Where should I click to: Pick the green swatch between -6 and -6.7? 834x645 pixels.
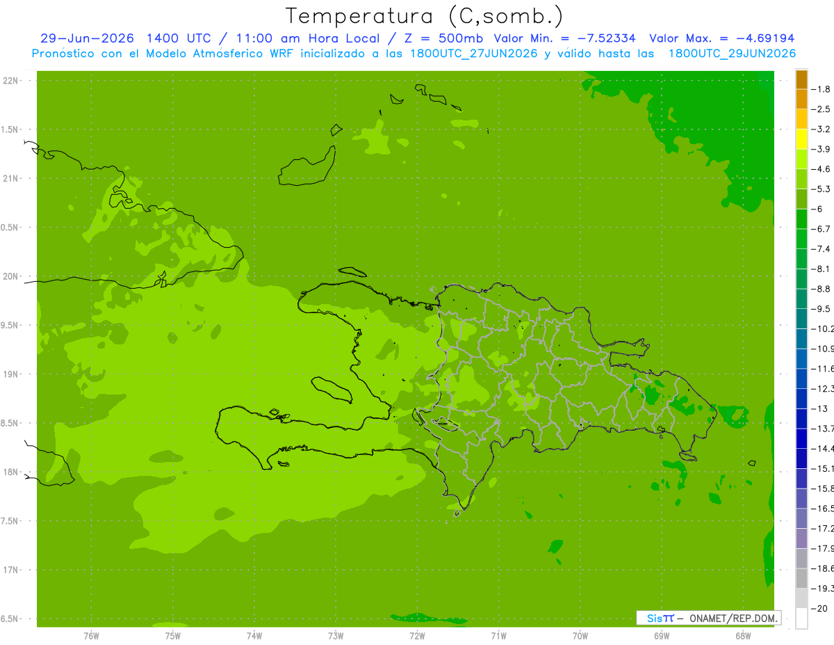(801, 219)
